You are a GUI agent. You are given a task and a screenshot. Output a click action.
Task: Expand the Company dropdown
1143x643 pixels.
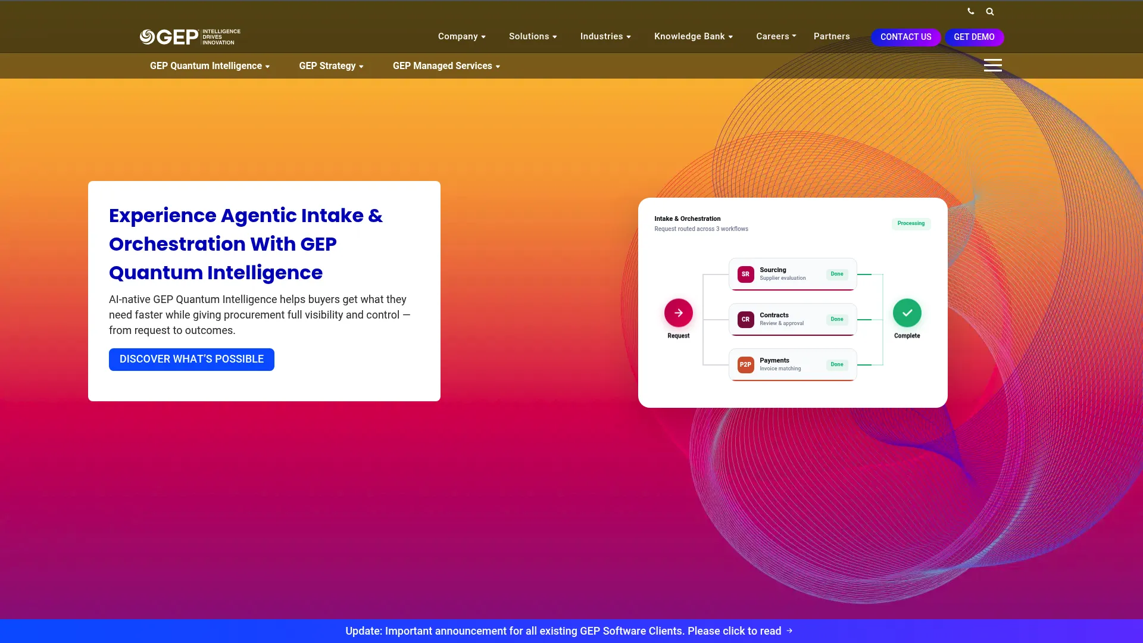[x=462, y=36]
